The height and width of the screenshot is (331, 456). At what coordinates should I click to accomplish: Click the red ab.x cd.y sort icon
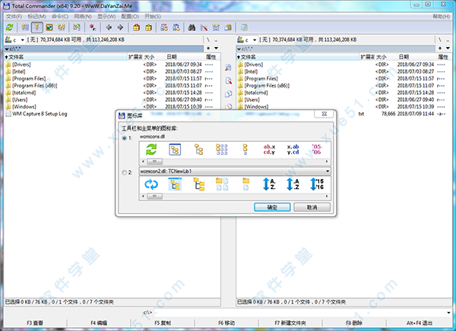[x=269, y=150]
